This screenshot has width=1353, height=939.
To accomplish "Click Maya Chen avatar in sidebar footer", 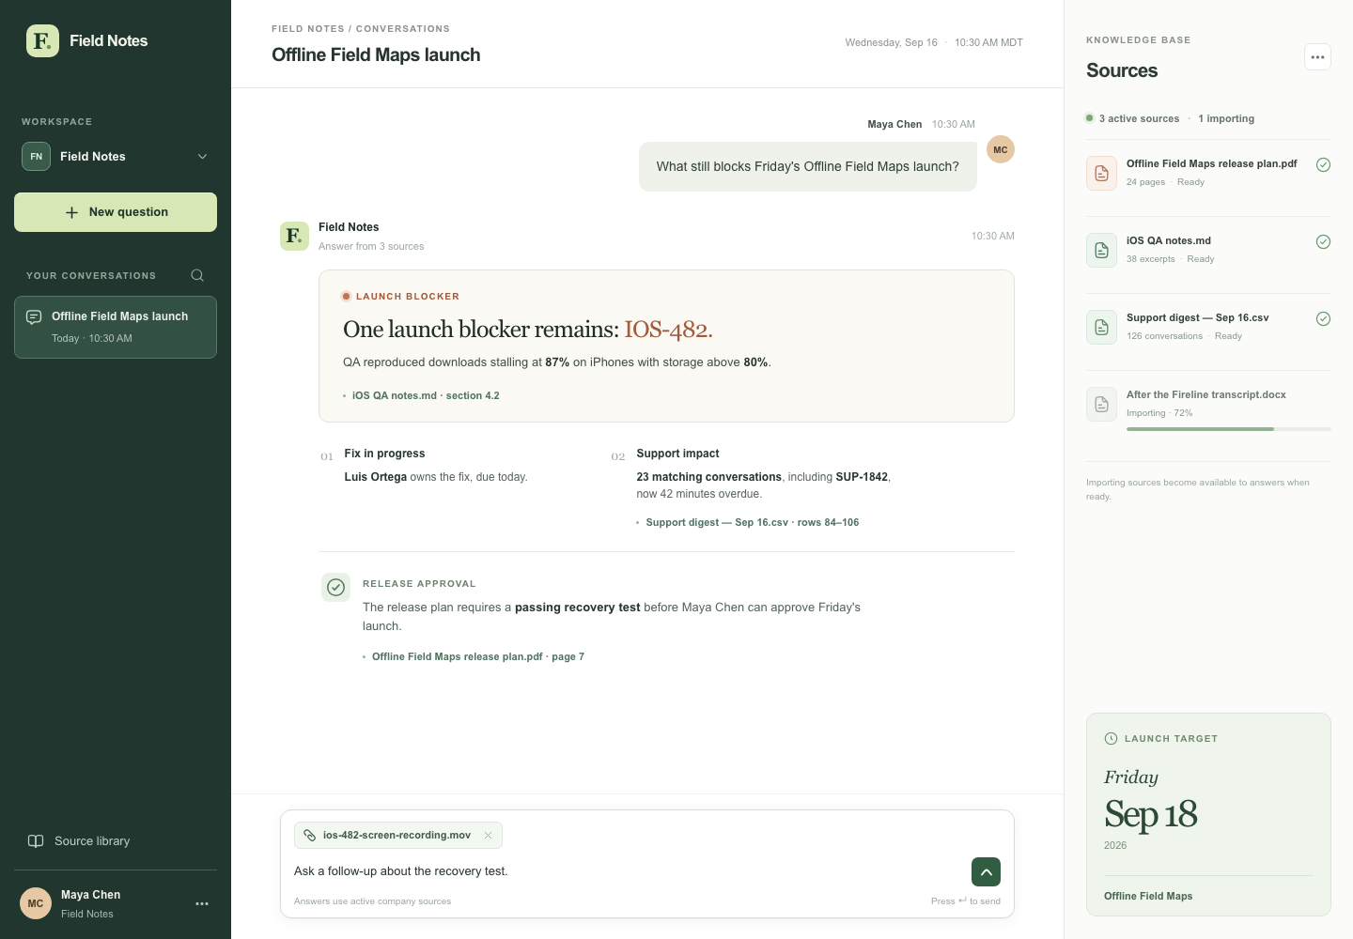I will (36, 903).
